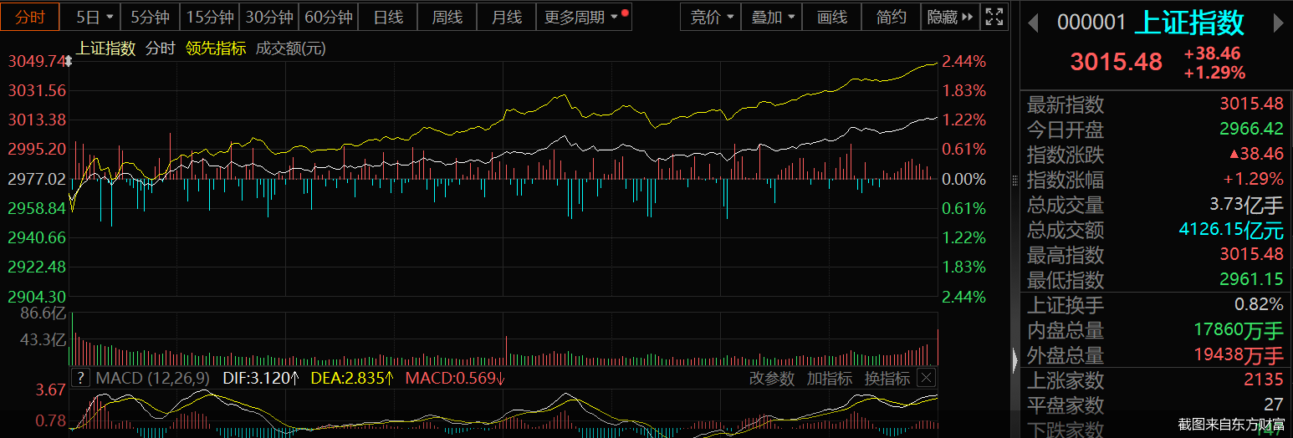Close the MACD indicator panel

926,378
